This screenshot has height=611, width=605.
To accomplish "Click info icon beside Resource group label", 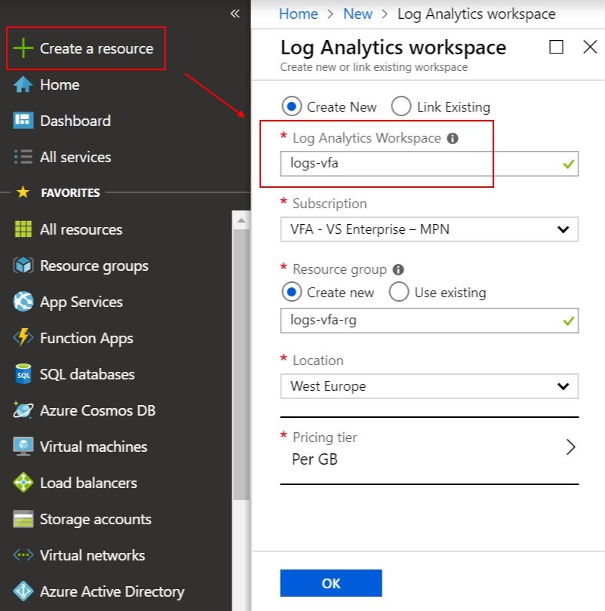I will pos(398,269).
